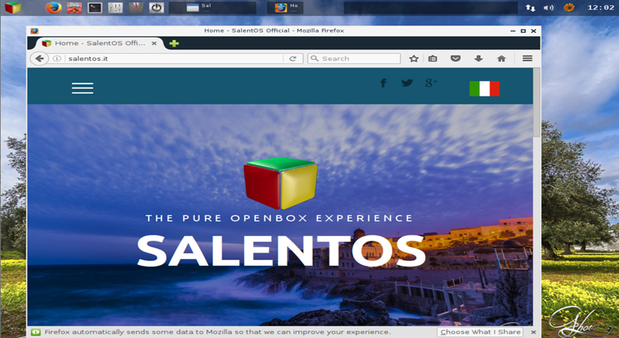619x338 pixels.
Task: Open the network status tray icon
Action: click(530, 7)
